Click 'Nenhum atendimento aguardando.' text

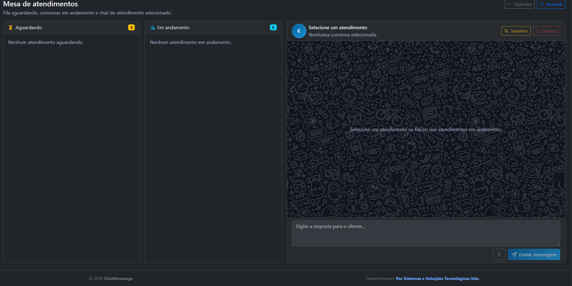point(46,42)
